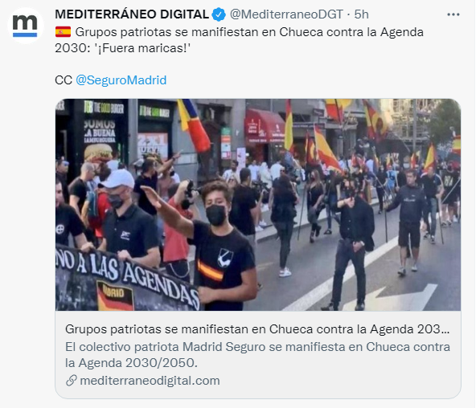Open the mediterraneodigital.com domain link
The width and height of the screenshot is (476, 408).
tap(150, 381)
